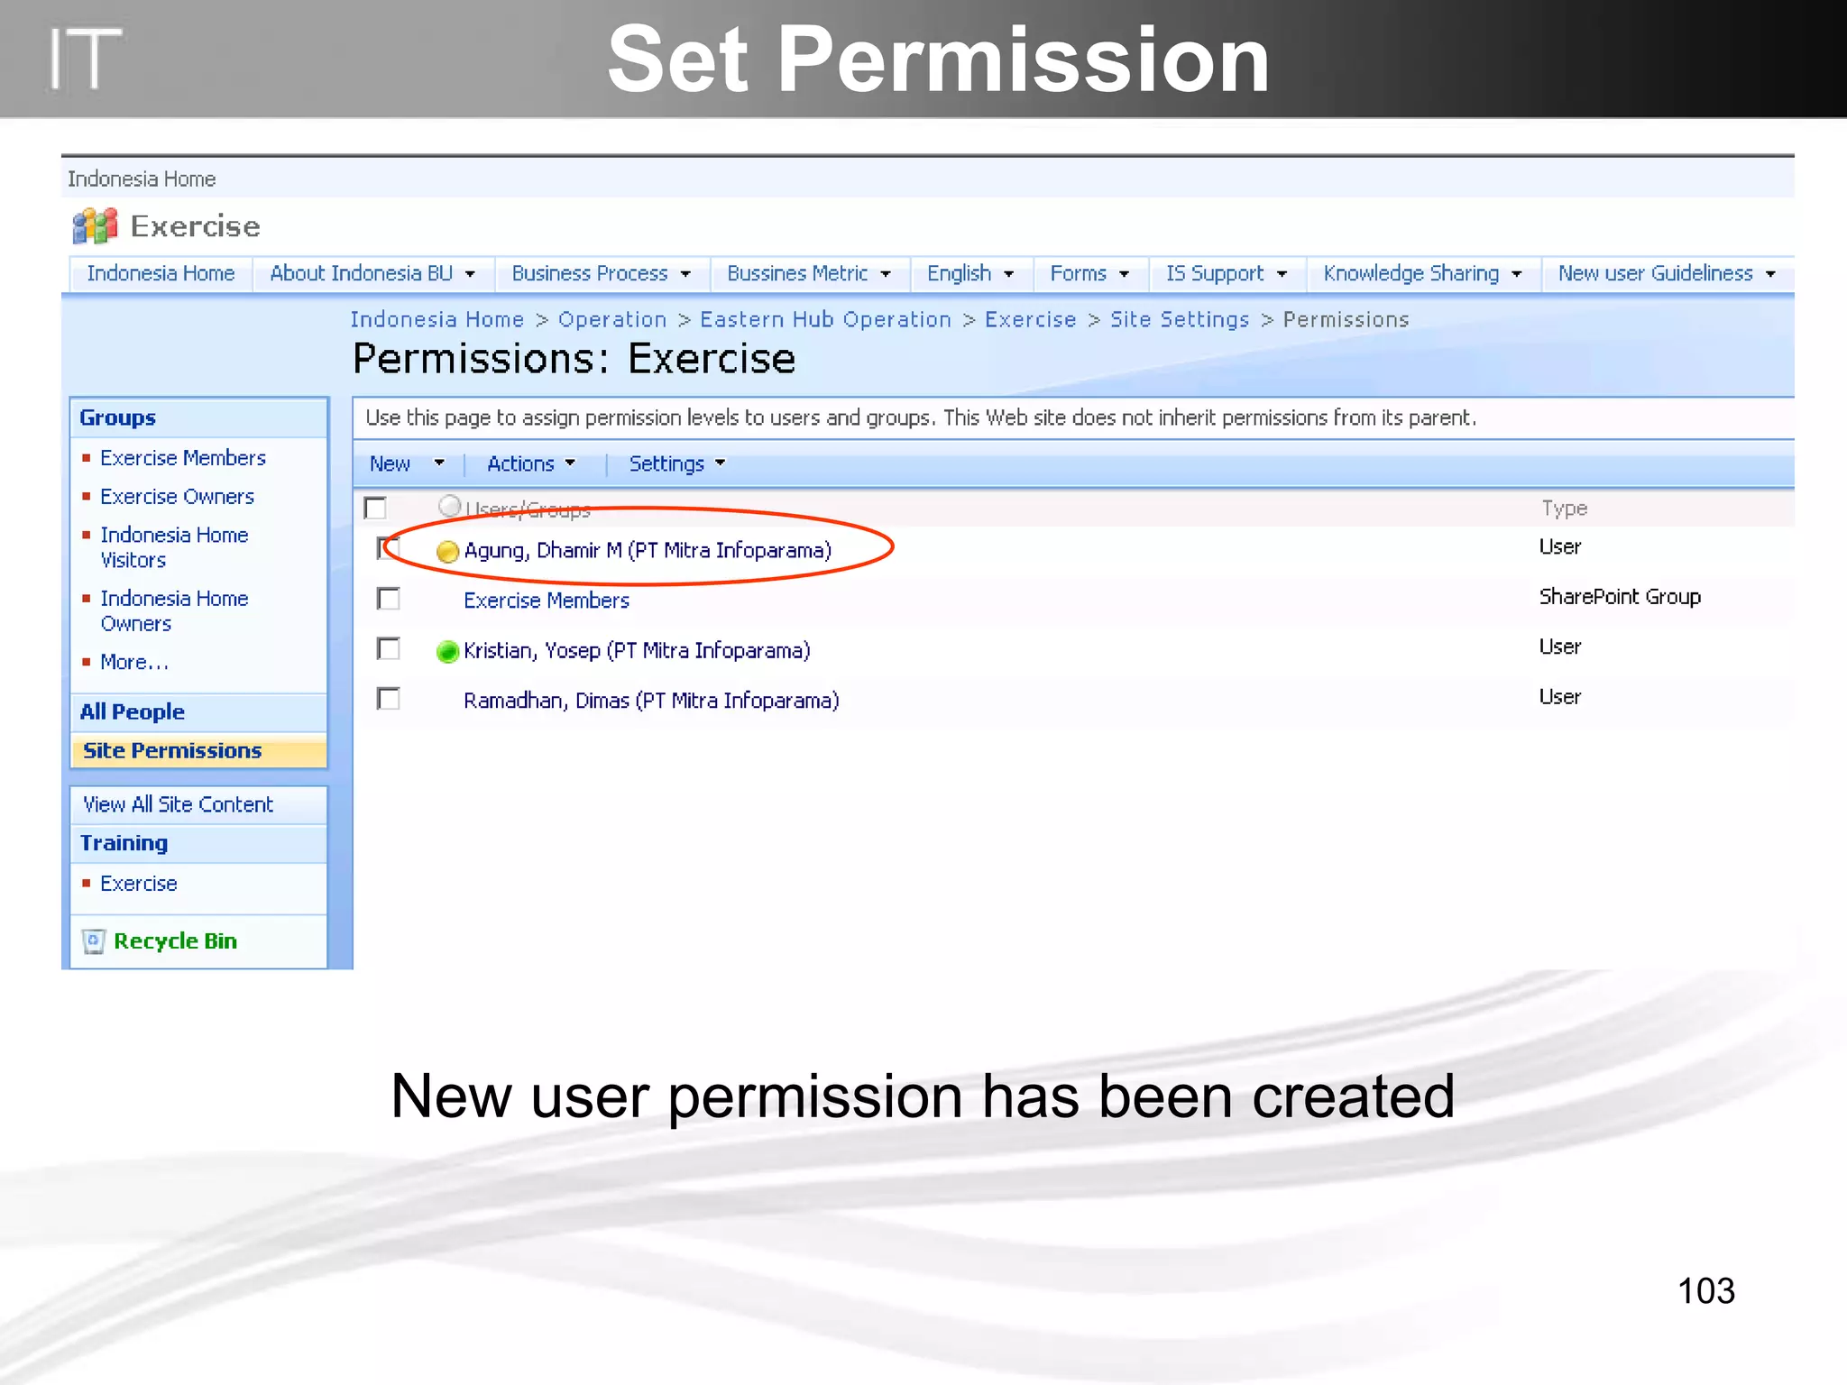
Task: Click Eastern Hub Operation breadcrumb
Action: [x=826, y=320]
